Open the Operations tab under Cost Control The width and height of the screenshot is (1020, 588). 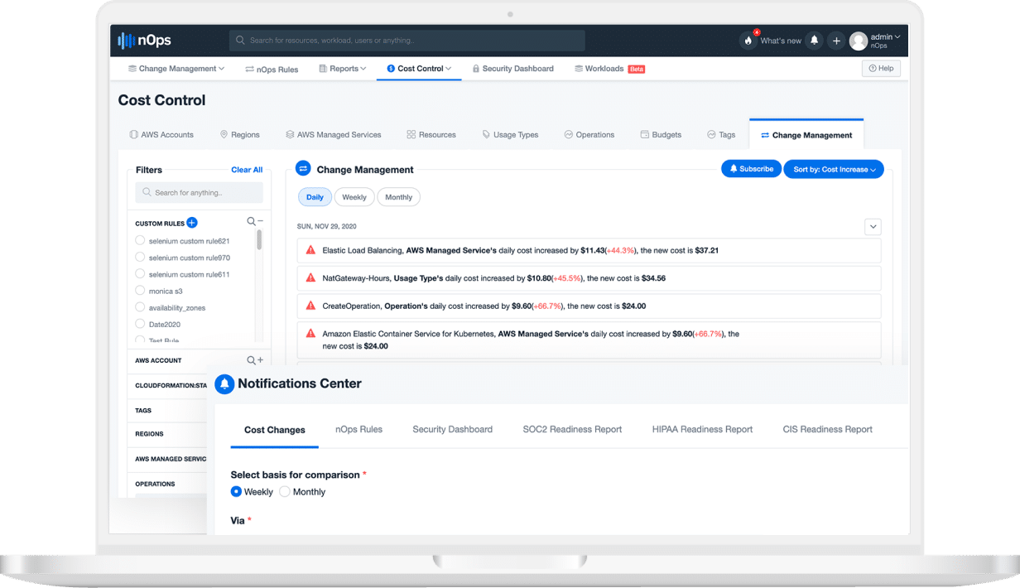[589, 135]
